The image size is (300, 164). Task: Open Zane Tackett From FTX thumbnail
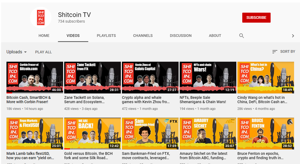pos(93,78)
